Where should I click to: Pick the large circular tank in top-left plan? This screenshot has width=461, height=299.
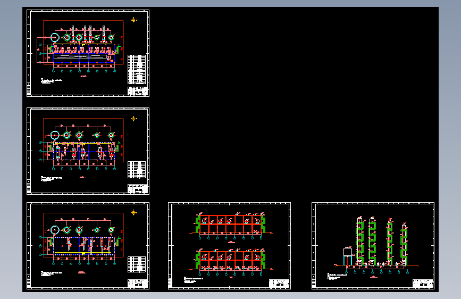click(x=55, y=37)
